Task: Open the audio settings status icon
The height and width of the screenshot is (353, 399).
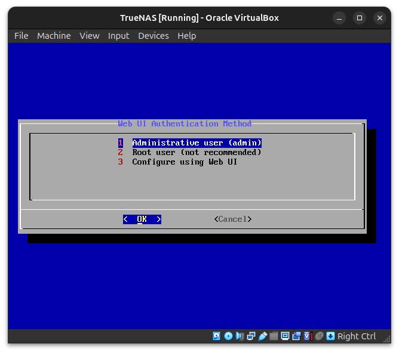Action: coord(240,336)
